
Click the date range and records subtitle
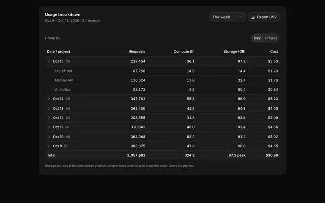[72, 21]
